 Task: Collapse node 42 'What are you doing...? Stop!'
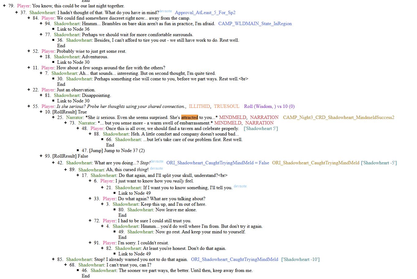[x=53, y=163]
